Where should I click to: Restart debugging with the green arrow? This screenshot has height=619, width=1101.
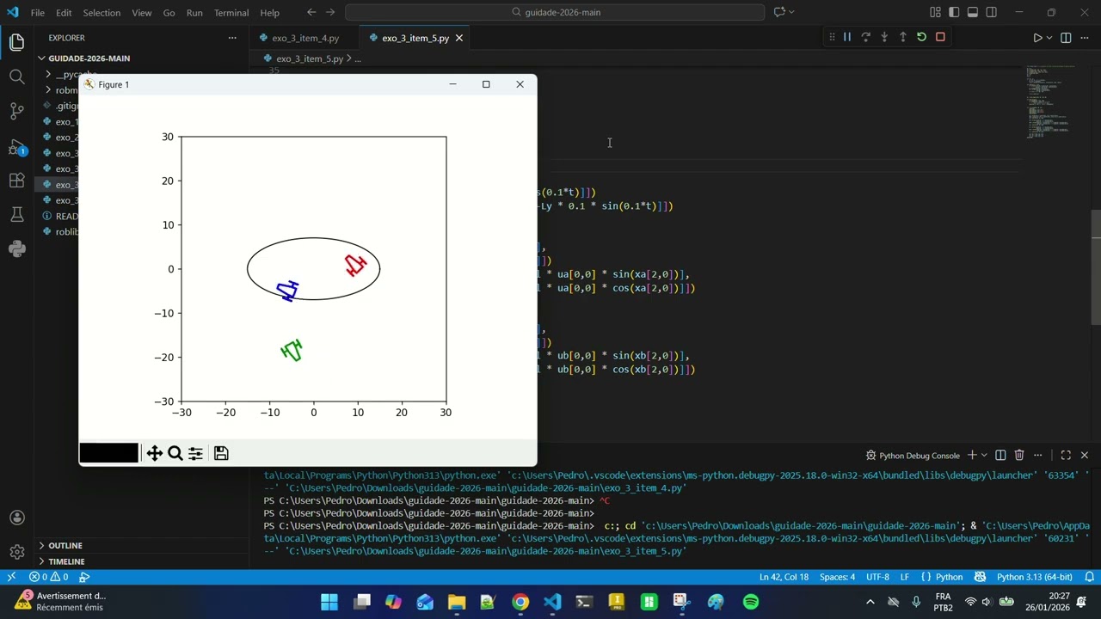[x=921, y=37]
